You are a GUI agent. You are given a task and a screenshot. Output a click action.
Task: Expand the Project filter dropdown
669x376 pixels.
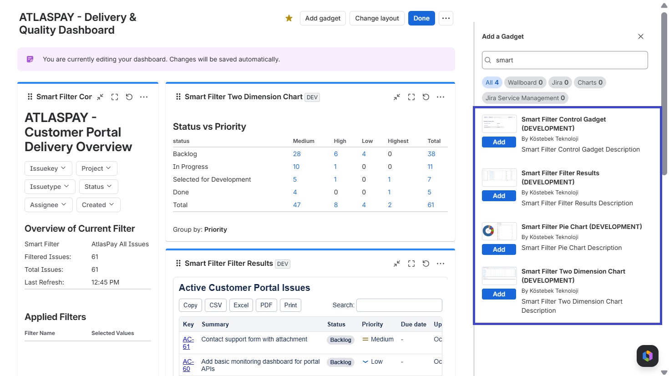click(x=96, y=168)
